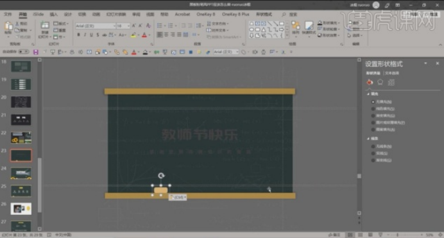Select the Pattern fill radio button

click(373, 130)
